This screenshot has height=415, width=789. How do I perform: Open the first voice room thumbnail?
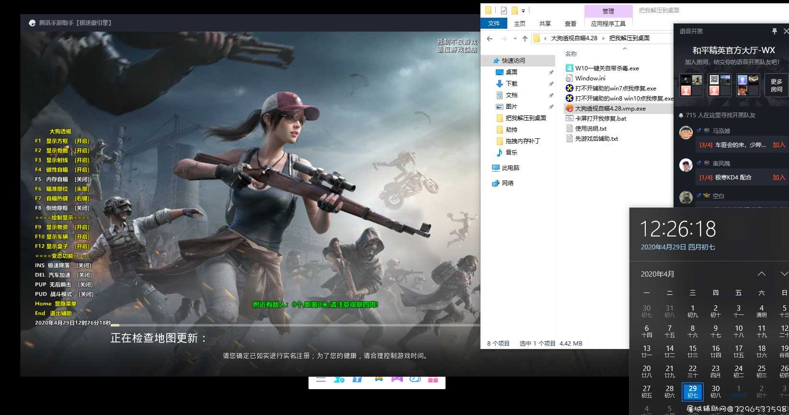coord(691,85)
